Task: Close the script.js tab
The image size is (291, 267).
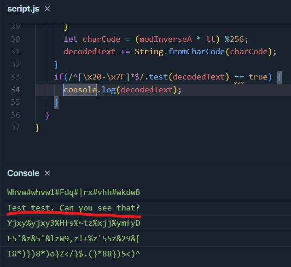Action: [x=47, y=9]
